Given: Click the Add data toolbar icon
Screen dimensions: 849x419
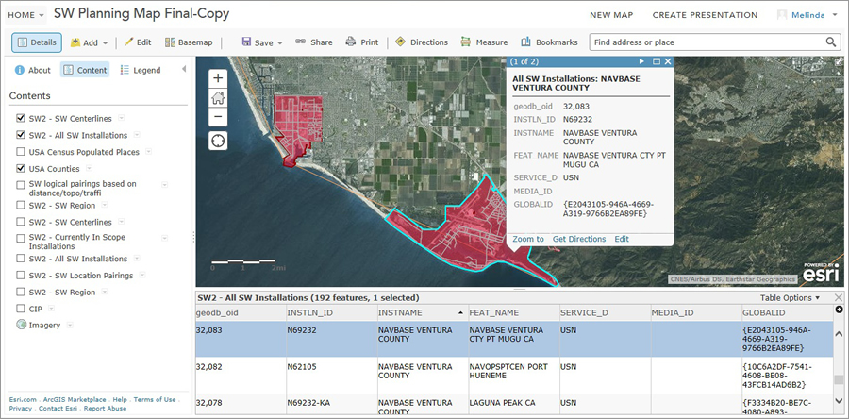Looking at the screenshot, I should [x=75, y=42].
